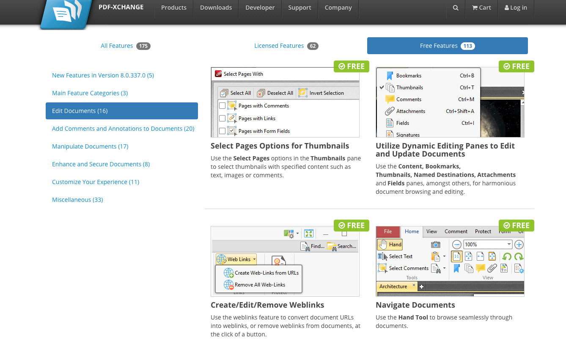Viewport: 566px width, 347px height.
Task: Click Create Web-Links from URLs globe icon
Action: click(229, 273)
